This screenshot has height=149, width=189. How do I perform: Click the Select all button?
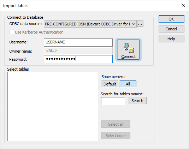pos(116,124)
